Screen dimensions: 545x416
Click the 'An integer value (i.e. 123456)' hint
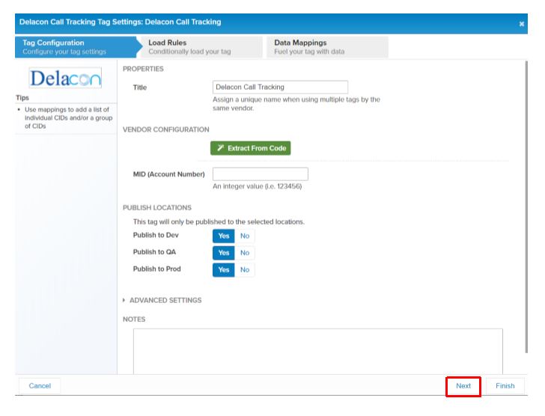point(258,186)
